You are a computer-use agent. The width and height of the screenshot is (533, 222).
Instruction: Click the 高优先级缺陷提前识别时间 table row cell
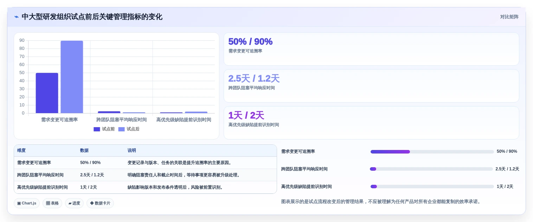43,187
